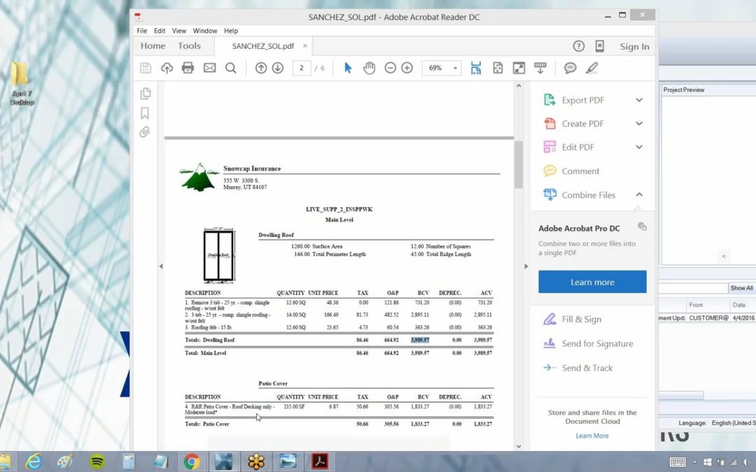Choose the Selection arrow tool
756x472 pixels.
348,68
